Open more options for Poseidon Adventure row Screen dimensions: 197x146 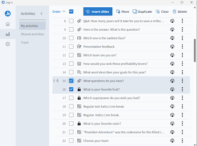click(x=182, y=132)
